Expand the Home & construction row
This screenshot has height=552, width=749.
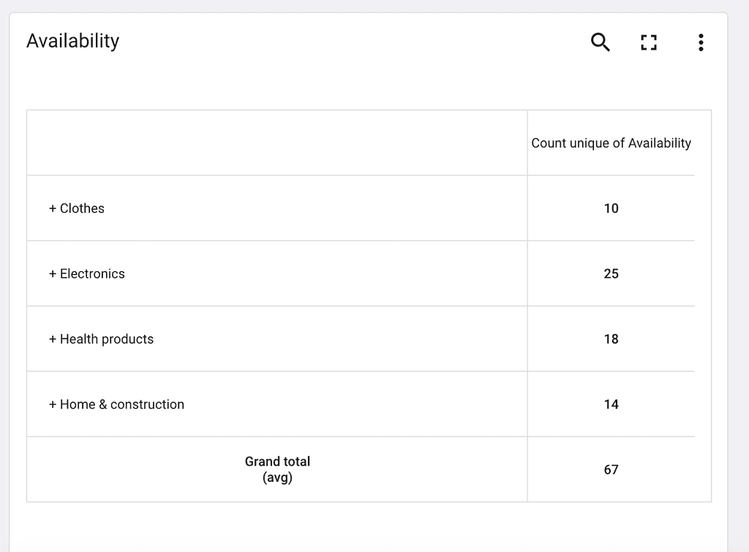pyautogui.click(x=53, y=405)
